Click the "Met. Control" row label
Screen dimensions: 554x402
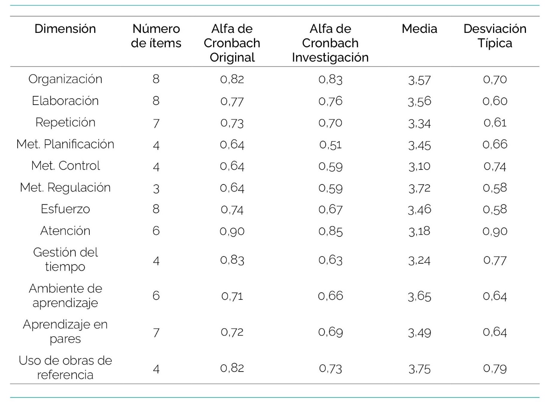point(65,166)
